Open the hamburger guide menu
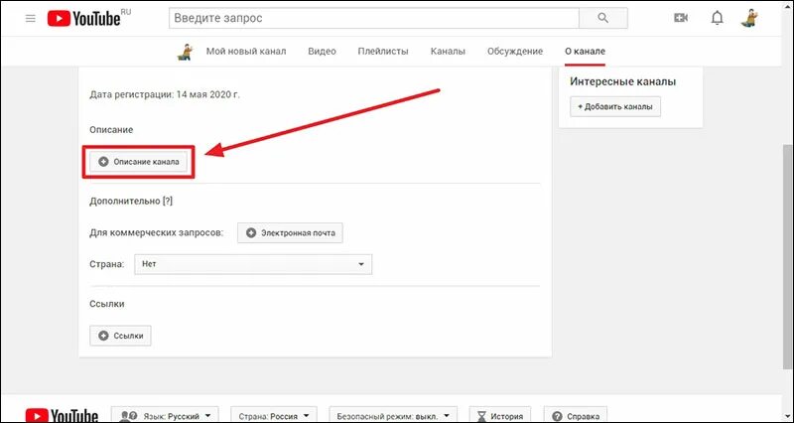 coord(31,19)
